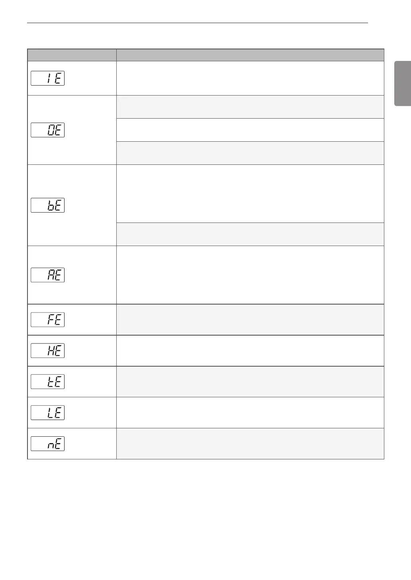Select the AE error code display icon
Screen dimensions: 411x580
pos(48,275)
